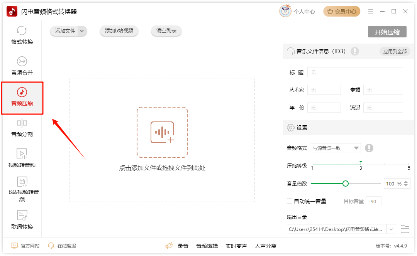Click 点击添加文件或拖拽文件到此处 text
This screenshot has height=256, width=417.
[x=162, y=168]
